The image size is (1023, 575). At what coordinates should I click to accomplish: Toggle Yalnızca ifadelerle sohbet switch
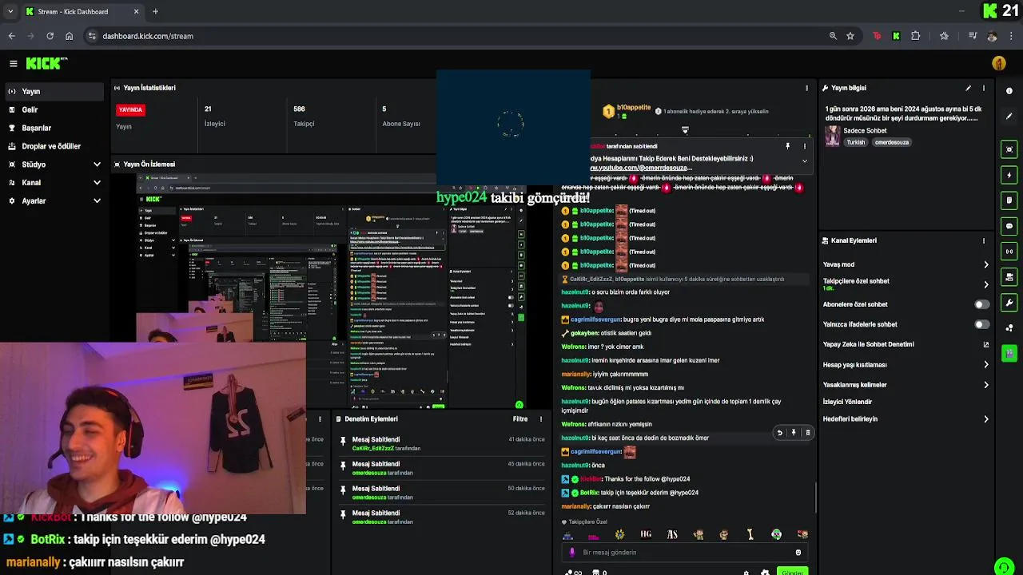981,324
